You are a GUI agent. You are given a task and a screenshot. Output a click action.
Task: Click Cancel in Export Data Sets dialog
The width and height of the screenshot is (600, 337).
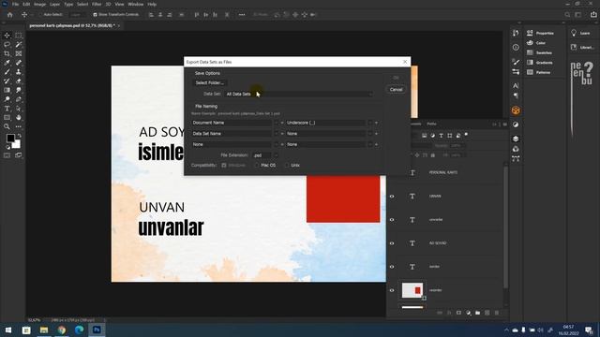(396, 90)
